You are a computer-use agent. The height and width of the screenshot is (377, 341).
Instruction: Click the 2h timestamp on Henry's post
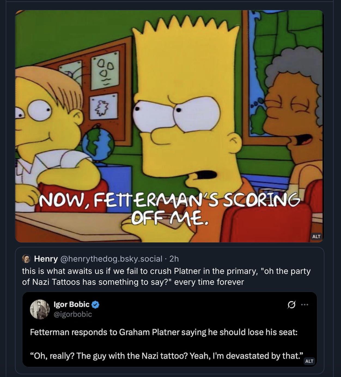[x=174, y=258]
